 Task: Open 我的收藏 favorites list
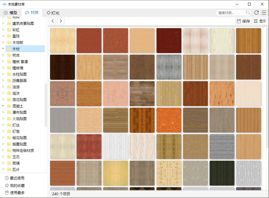(17, 186)
